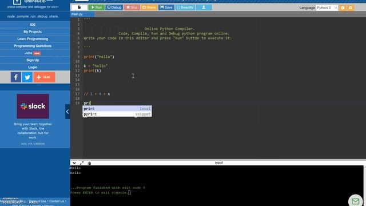
Task: Select the input tab of console
Action: [219, 163]
